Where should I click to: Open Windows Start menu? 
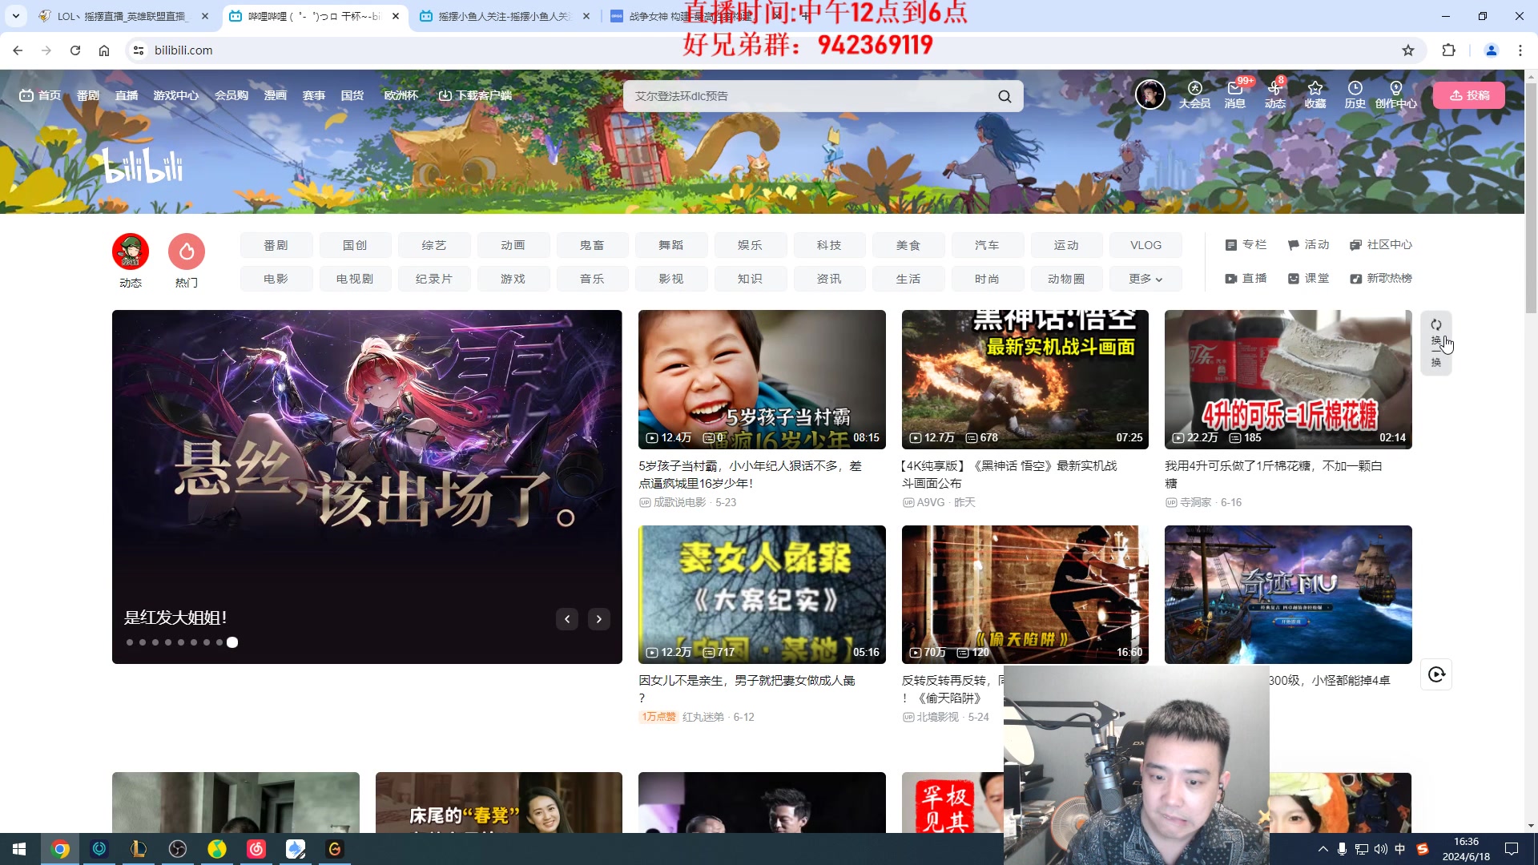19,849
